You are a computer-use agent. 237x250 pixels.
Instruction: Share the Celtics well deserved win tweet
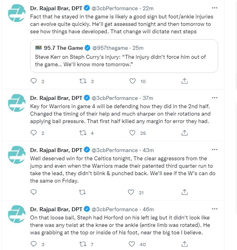[184, 192]
